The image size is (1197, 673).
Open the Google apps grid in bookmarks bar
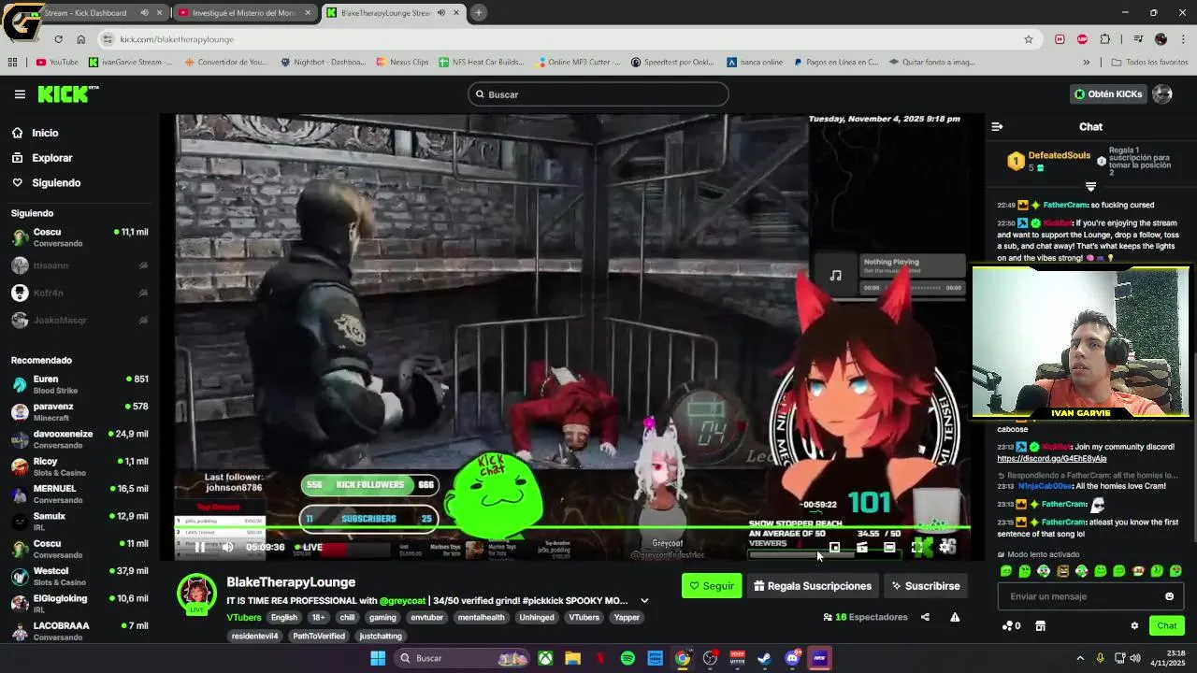[x=12, y=63]
